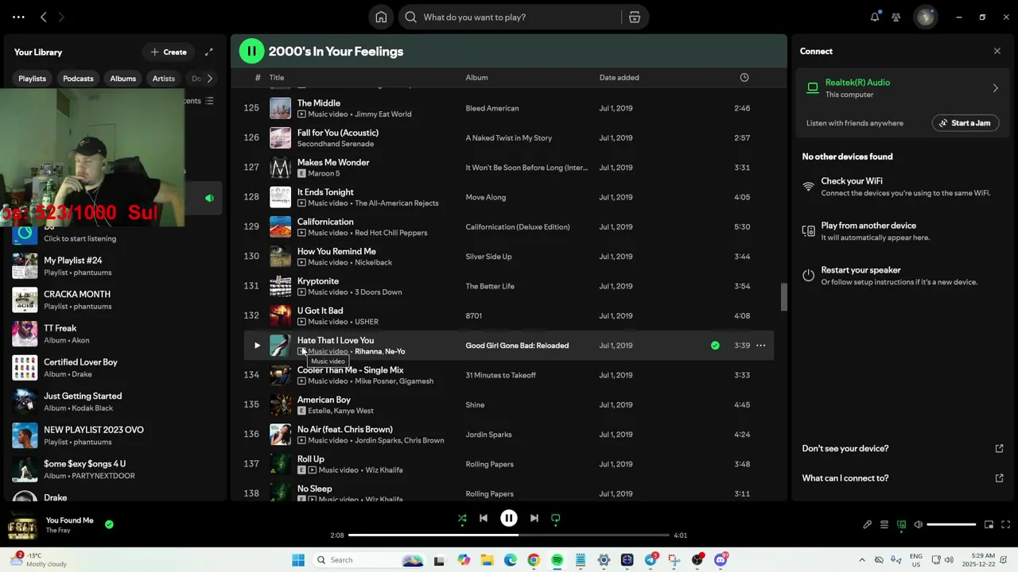Open the user profile avatar menu

(926, 17)
